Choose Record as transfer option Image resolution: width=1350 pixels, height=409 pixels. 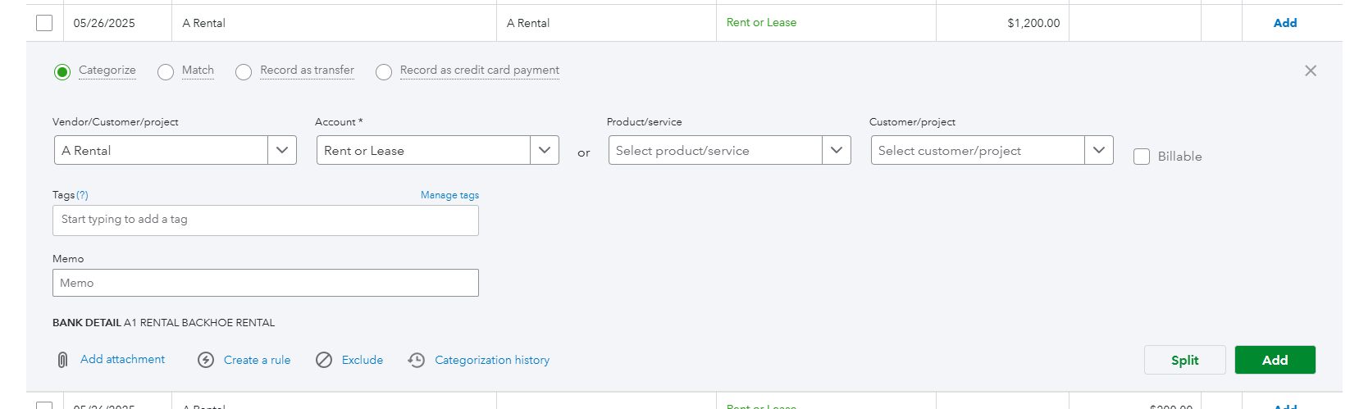[x=244, y=72]
